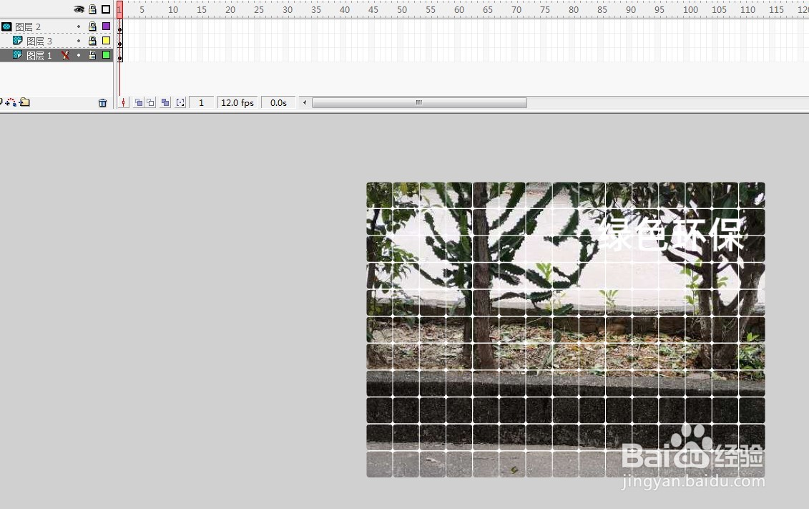809x509 pixels.
Task: Select the 图层 2 mask layer
Action: pos(57,26)
